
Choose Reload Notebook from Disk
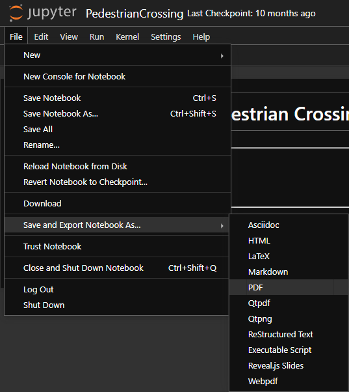118,167
